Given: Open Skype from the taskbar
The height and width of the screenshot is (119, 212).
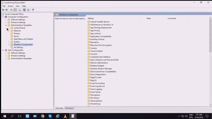Looking at the screenshot, I should click(x=50, y=116).
